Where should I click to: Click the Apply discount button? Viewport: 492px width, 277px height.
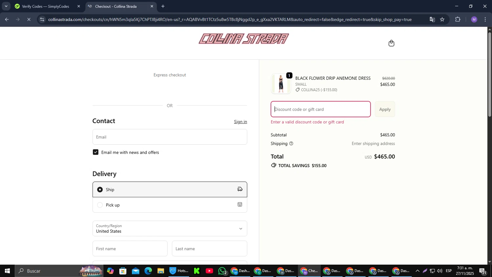385,109
